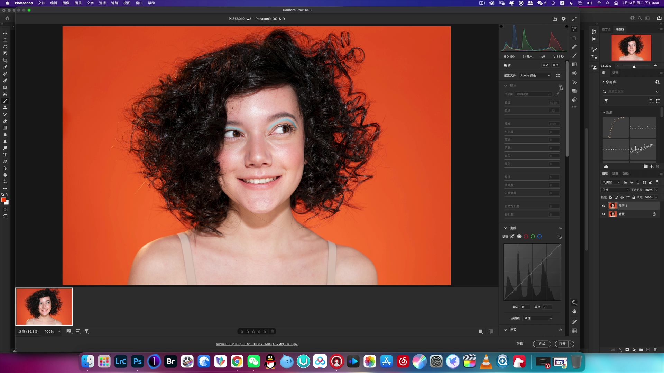Select the red channel curve
664x373 pixels.
(526, 236)
